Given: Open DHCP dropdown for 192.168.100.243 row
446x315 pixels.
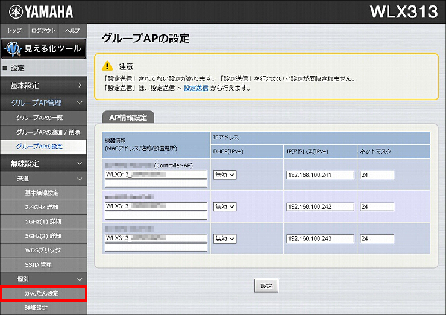Looking at the screenshot, I should pyautogui.click(x=225, y=239).
